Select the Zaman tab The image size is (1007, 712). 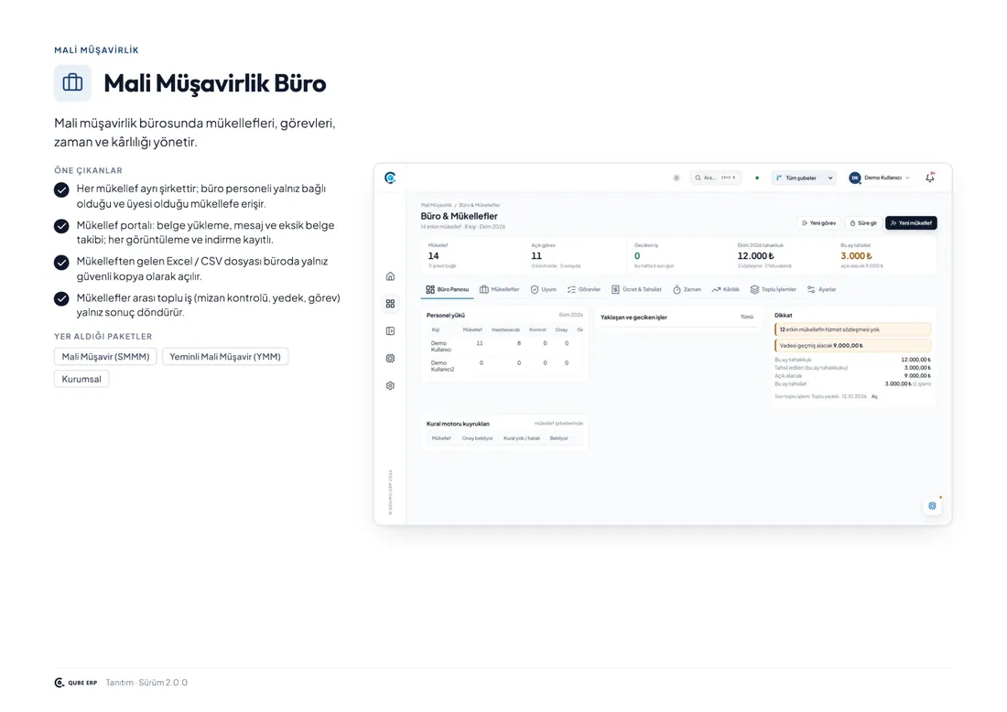[687, 289]
